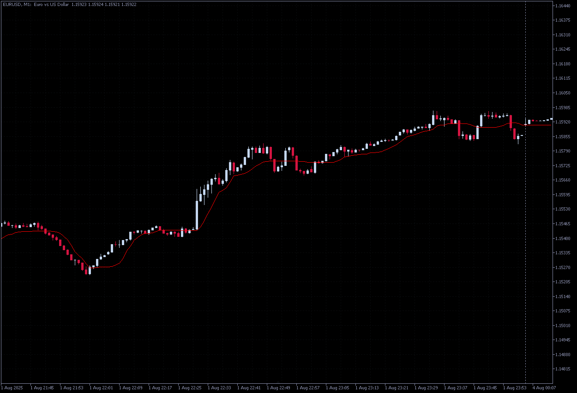Click the long red candle near 23:37
The width and height of the screenshot is (577, 393).
tap(459, 128)
